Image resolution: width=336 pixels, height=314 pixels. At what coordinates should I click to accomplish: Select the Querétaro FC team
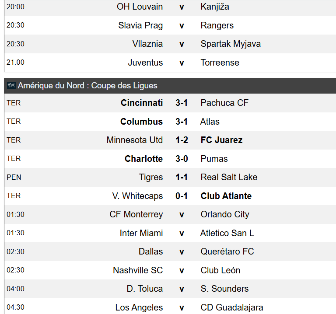(227, 251)
